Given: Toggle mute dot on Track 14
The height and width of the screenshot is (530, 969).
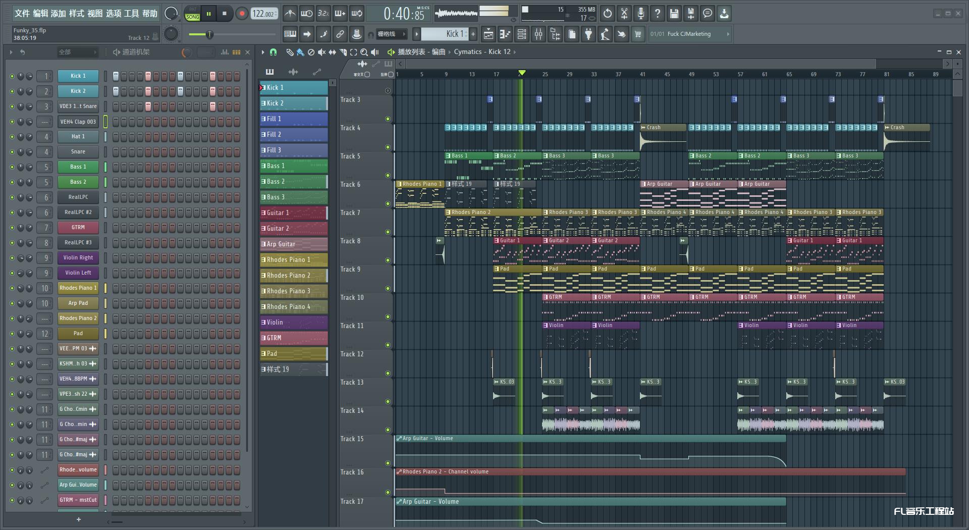Looking at the screenshot, I should pos(388,430).
